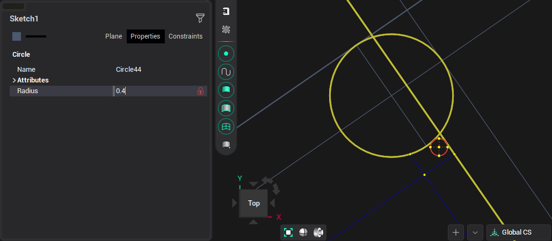Viewport: 552px width, 241px height.
Task: Switch to the Constraints tab
Action: pos(185,36)
